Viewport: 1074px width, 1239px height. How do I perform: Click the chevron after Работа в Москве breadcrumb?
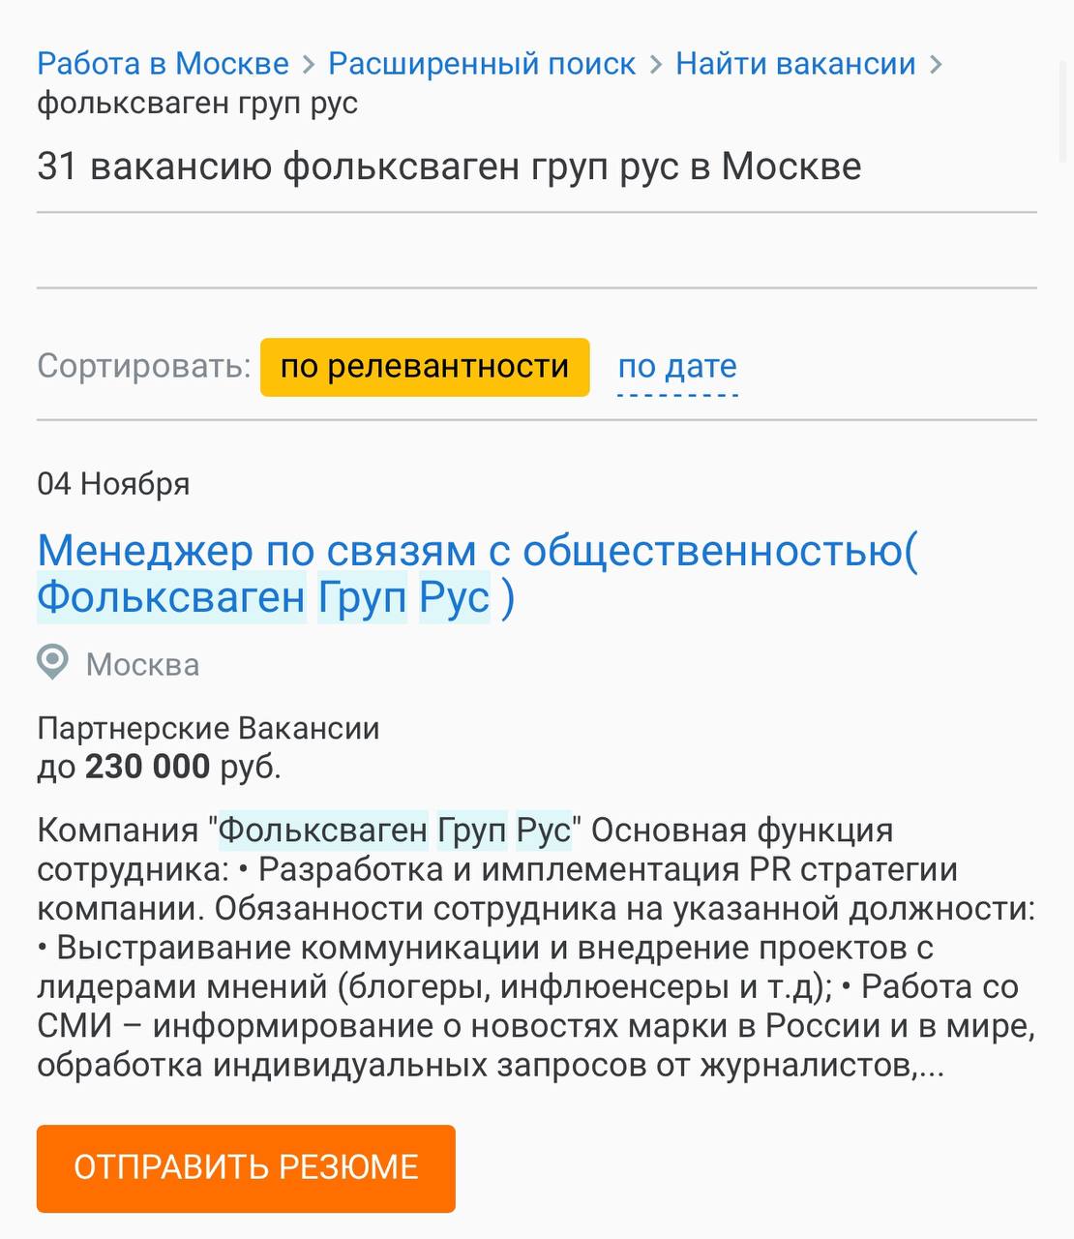[x=307, y=63]
